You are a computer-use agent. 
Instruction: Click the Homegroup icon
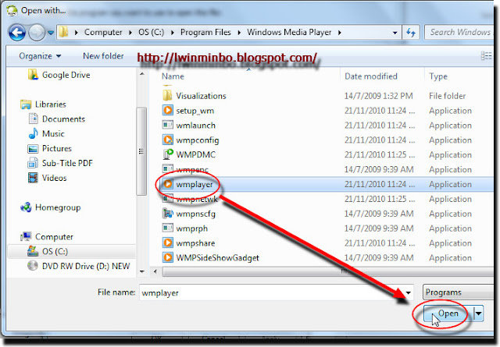(x=26, y=207)
